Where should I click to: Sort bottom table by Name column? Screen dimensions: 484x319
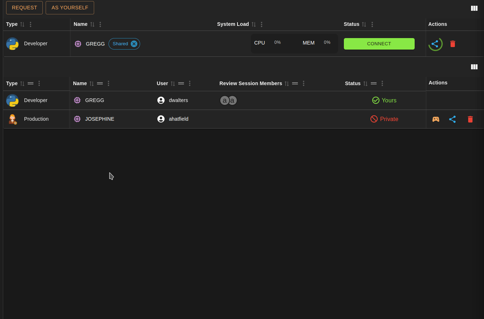point(92,83)
